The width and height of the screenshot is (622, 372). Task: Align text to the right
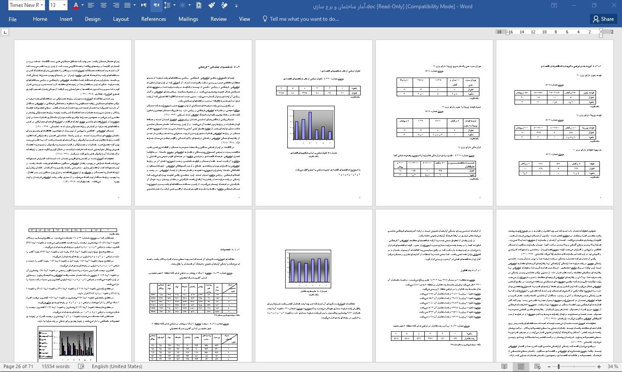point(116,5)
